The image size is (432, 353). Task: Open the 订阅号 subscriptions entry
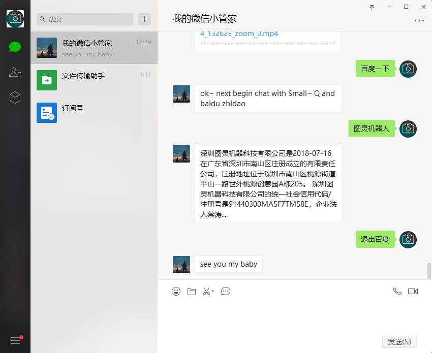pyautogui.click(x=94, y=113)
